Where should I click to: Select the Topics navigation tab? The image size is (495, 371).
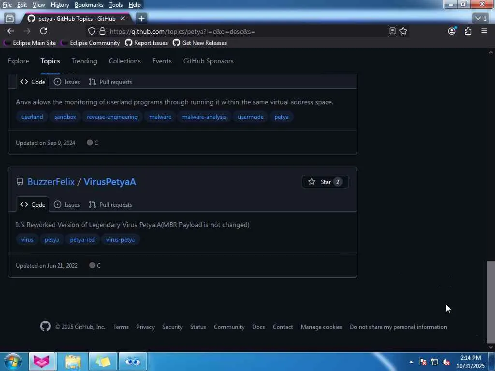pos(50,61)
